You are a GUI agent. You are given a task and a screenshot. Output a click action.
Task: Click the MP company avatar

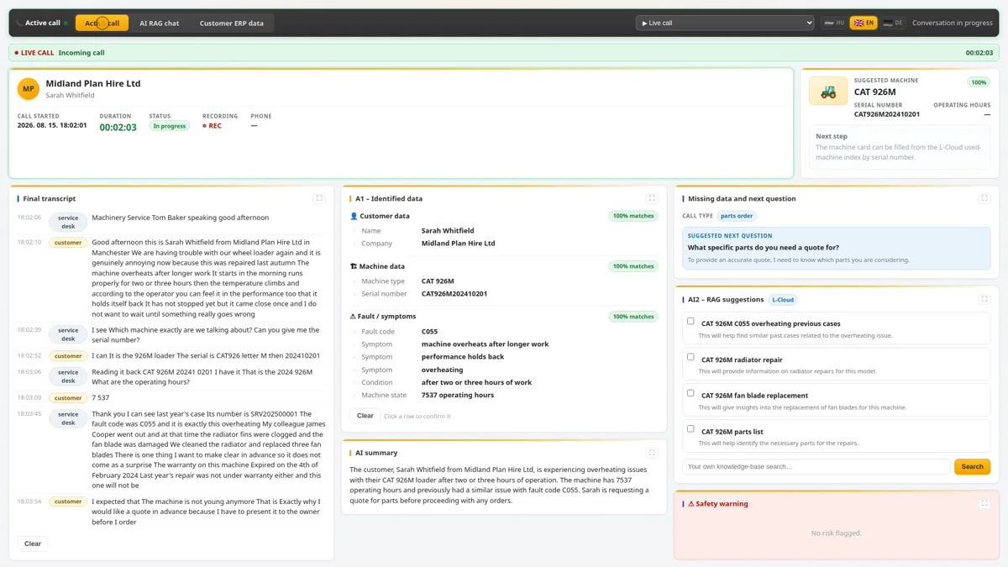pos(29,88)
